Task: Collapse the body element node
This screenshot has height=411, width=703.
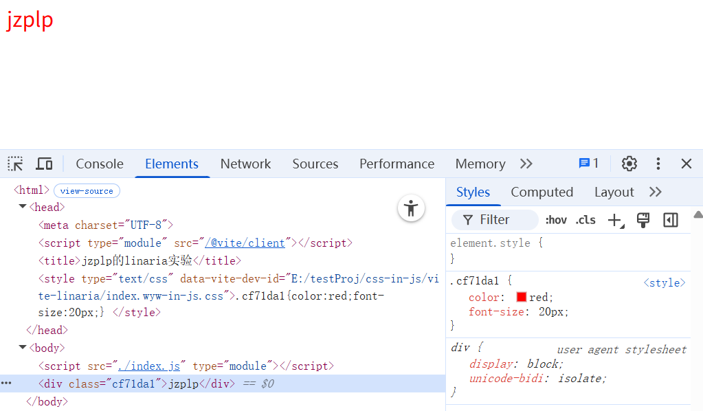Action: click(x=23, y=348)
